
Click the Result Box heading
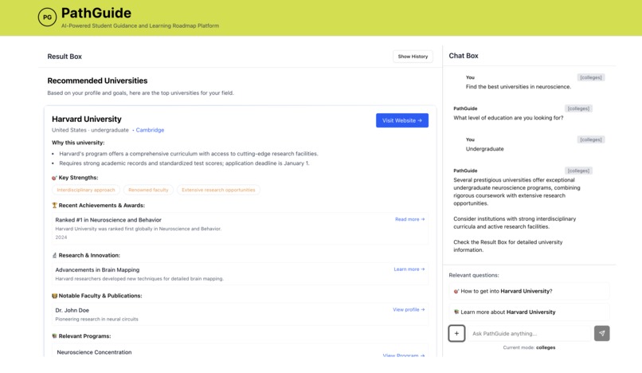65,57
